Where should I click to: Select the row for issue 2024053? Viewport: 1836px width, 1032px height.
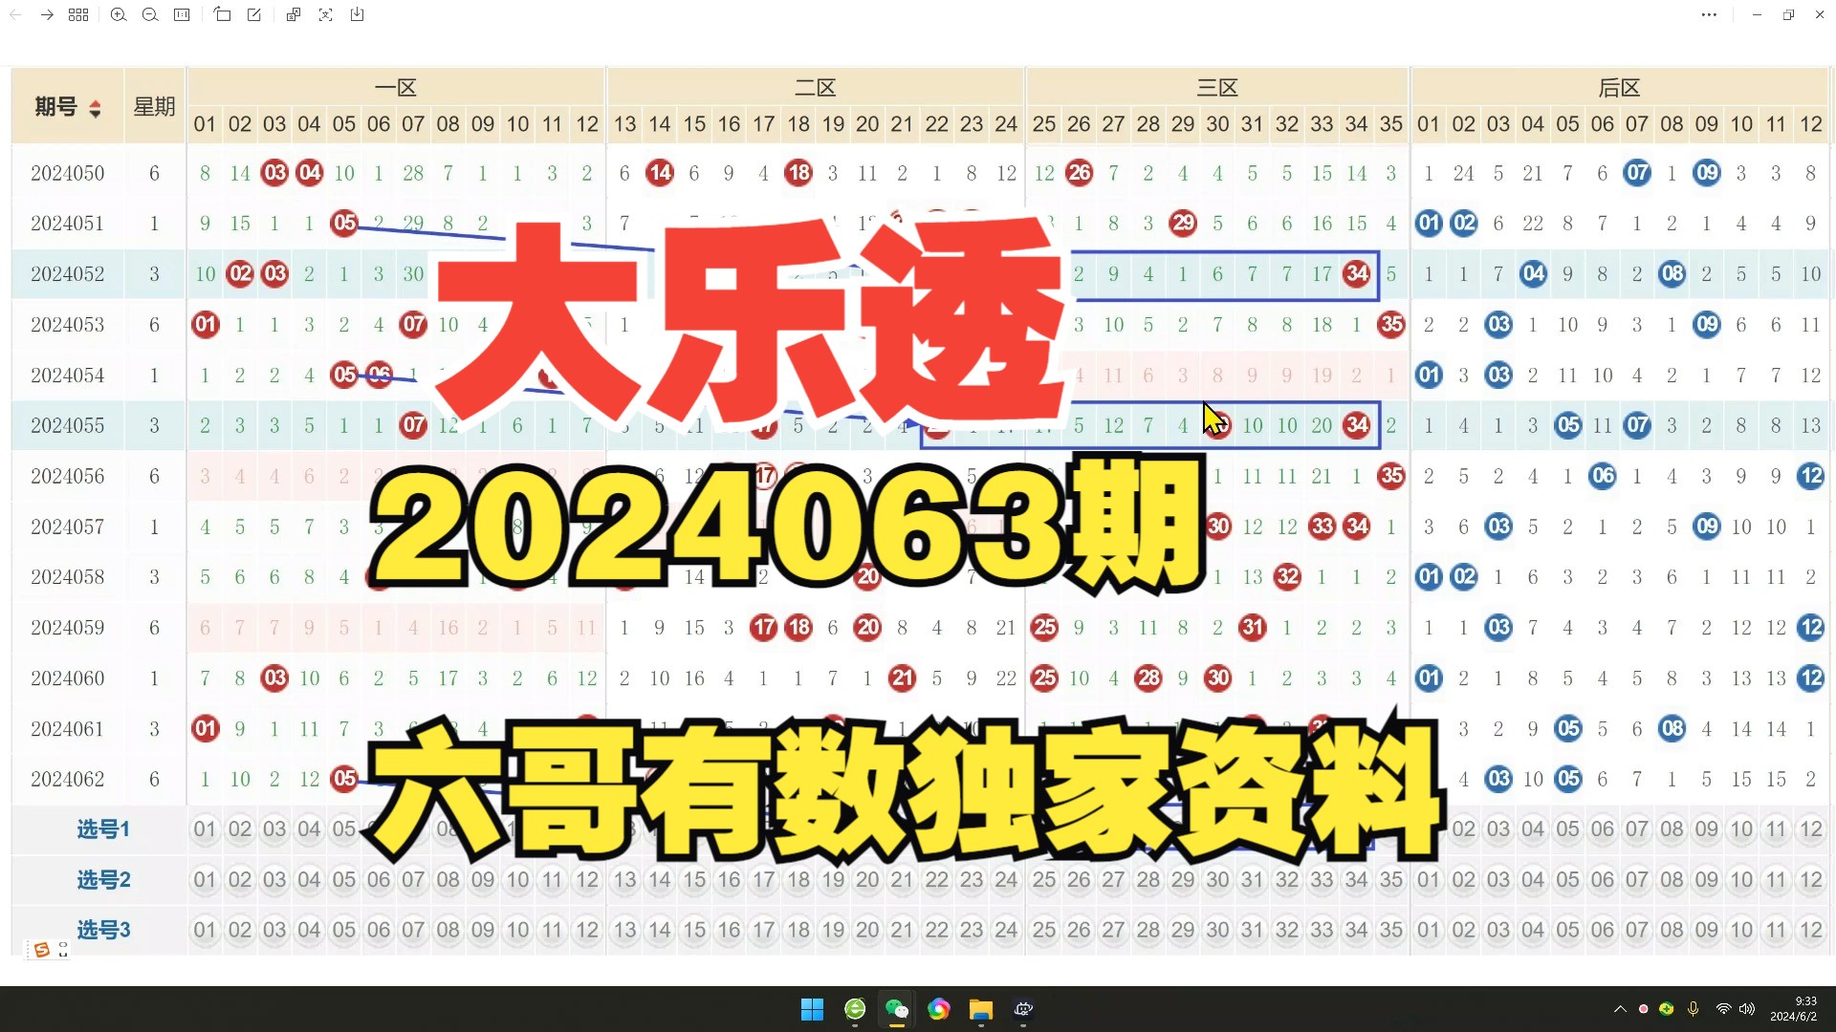[x=920, y=325]
